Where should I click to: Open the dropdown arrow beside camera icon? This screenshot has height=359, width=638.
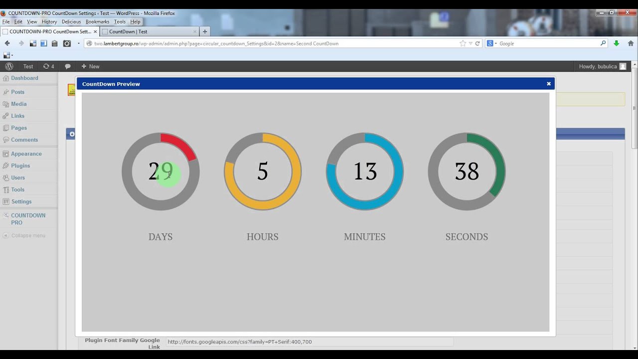(x=78, y=43)
